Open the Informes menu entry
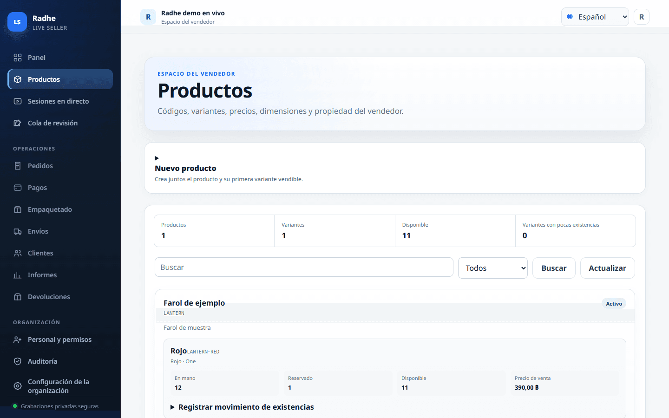Image resolution: width=669 pixels, height=418 pixels. pos(60,275)
